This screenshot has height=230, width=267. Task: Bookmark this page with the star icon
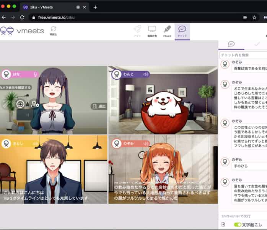pyautogui.click(x=254, y=17)
